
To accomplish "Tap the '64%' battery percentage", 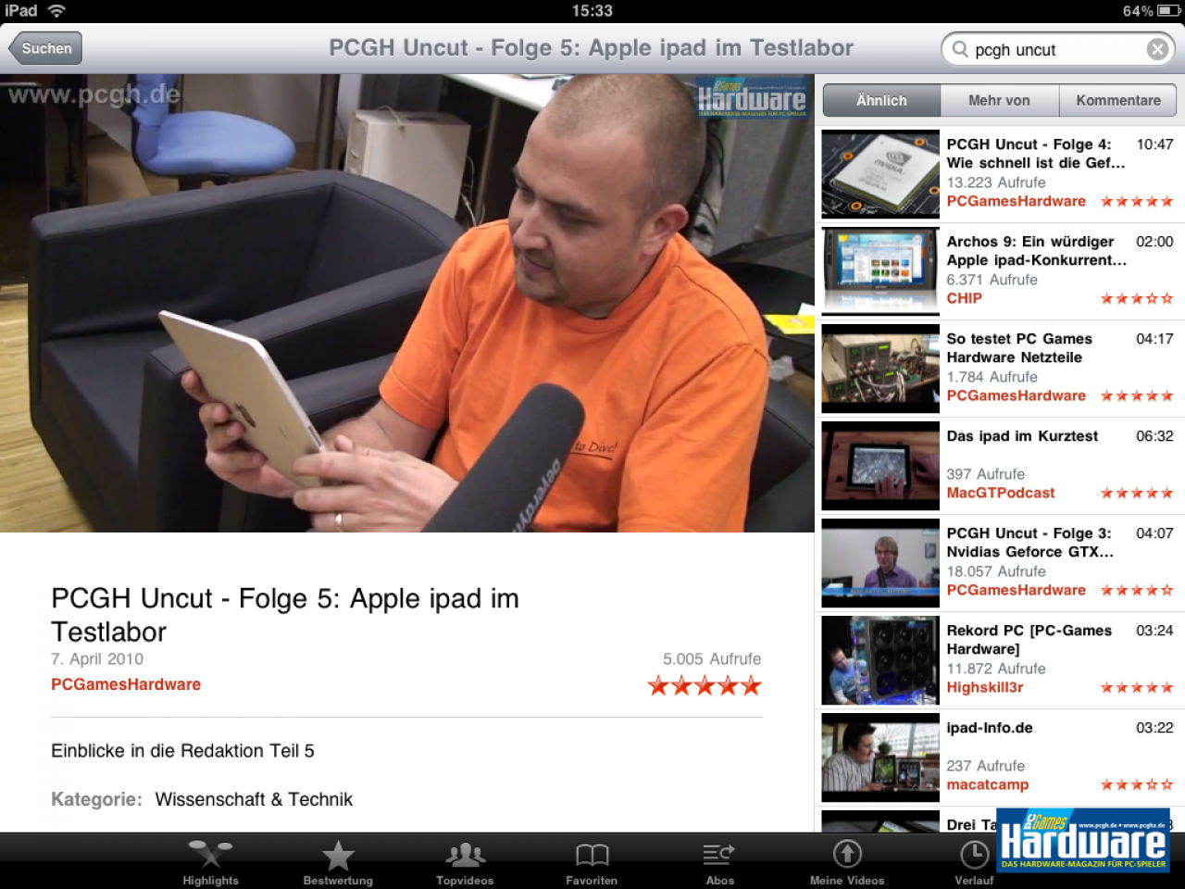I will point(1138,11).
